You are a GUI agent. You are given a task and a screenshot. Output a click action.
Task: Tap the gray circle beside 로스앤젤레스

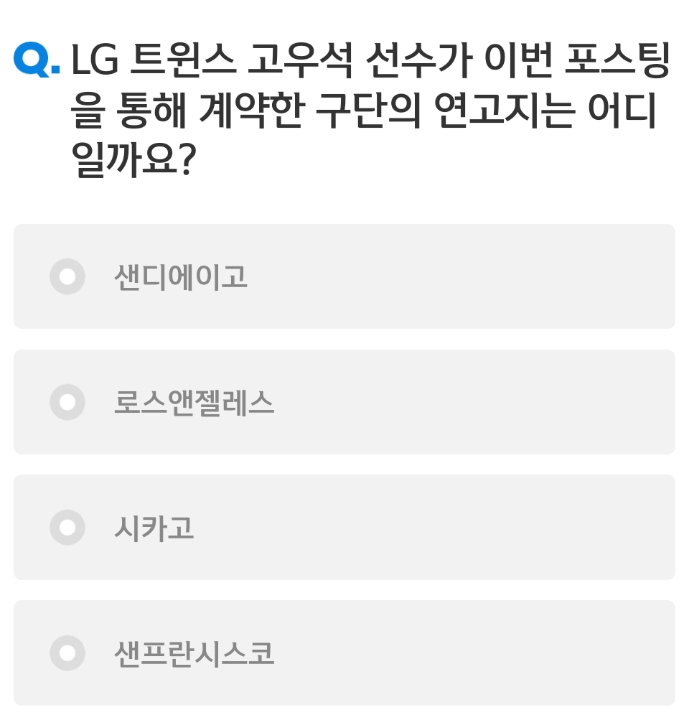click(x=67, y=402)
